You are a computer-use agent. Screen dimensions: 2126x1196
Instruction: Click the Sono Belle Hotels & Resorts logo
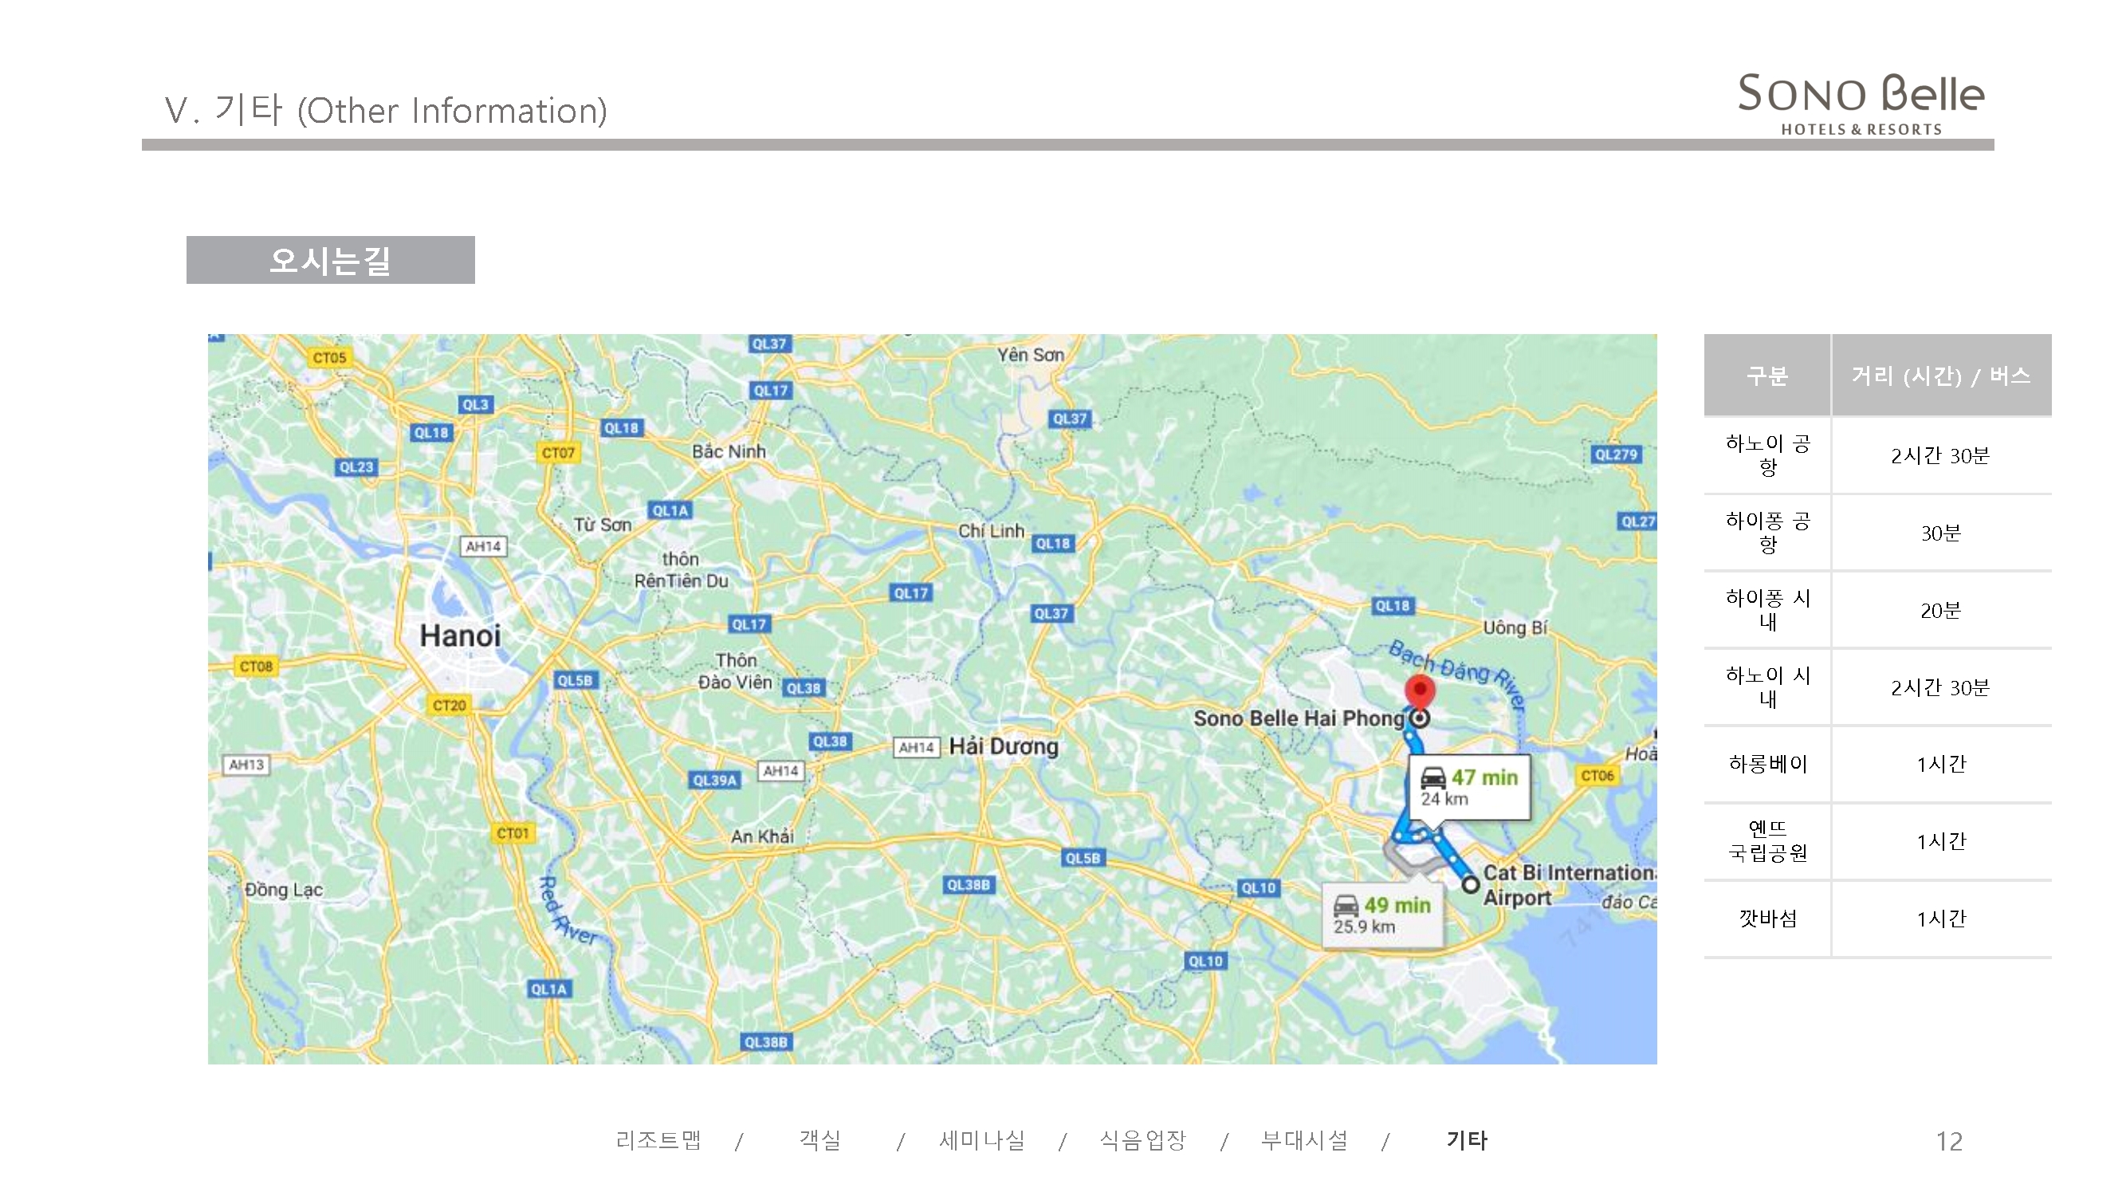click(1861, 104)
